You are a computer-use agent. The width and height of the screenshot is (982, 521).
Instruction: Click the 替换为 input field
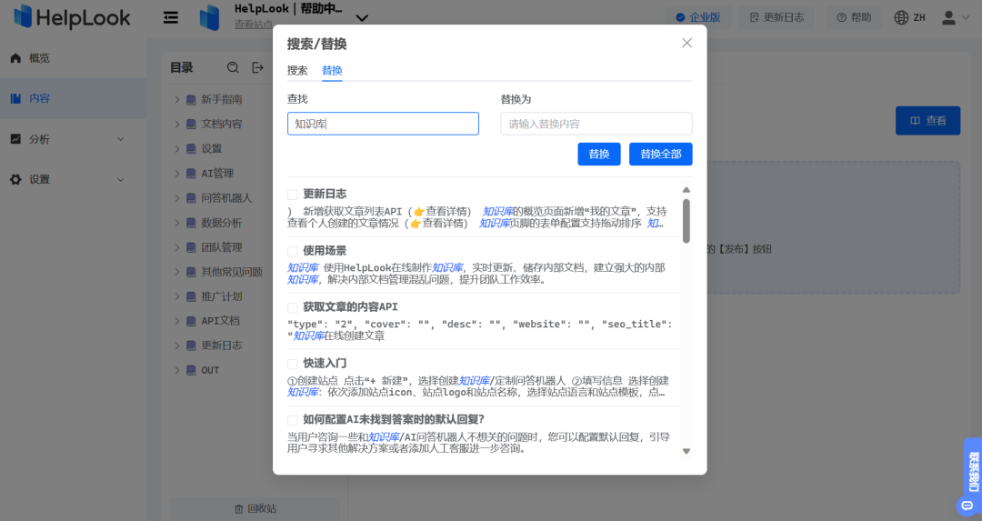[x=596, y=124]
